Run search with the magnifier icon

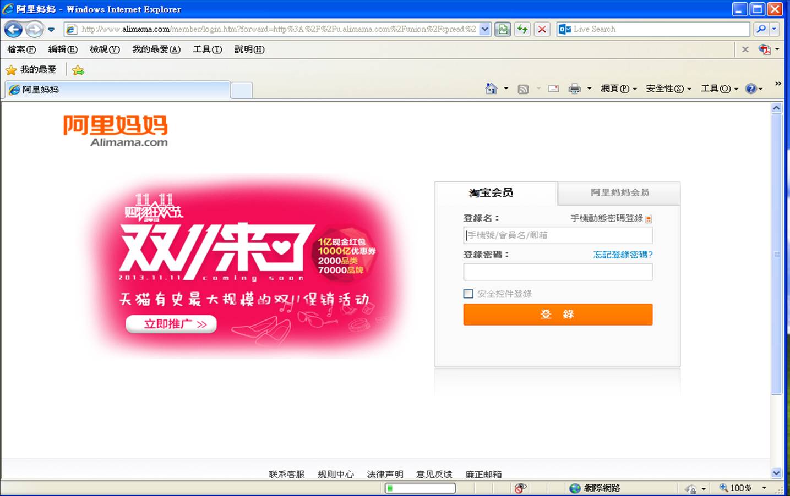coord(761,29)
